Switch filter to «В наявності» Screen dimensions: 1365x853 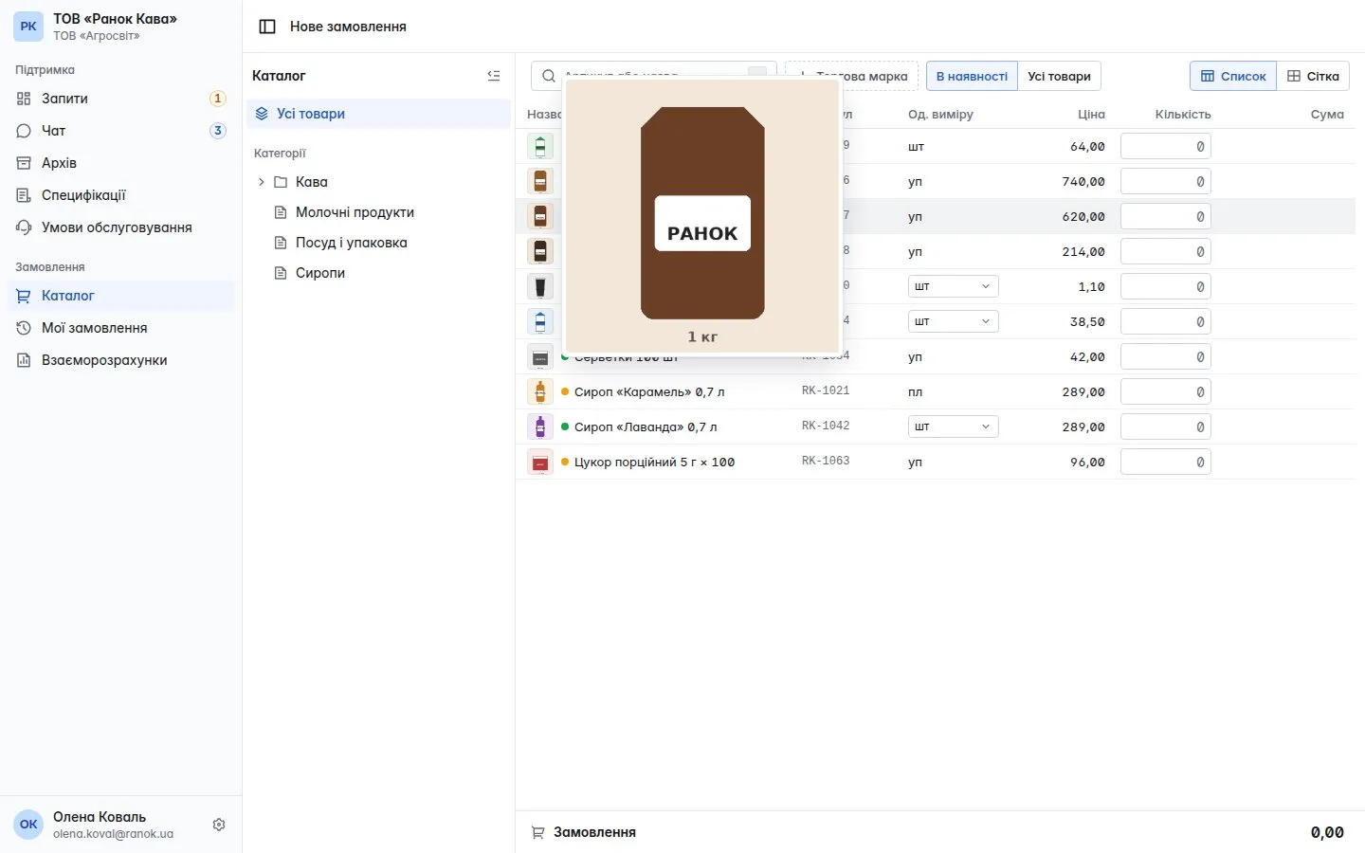pos(972,76)
